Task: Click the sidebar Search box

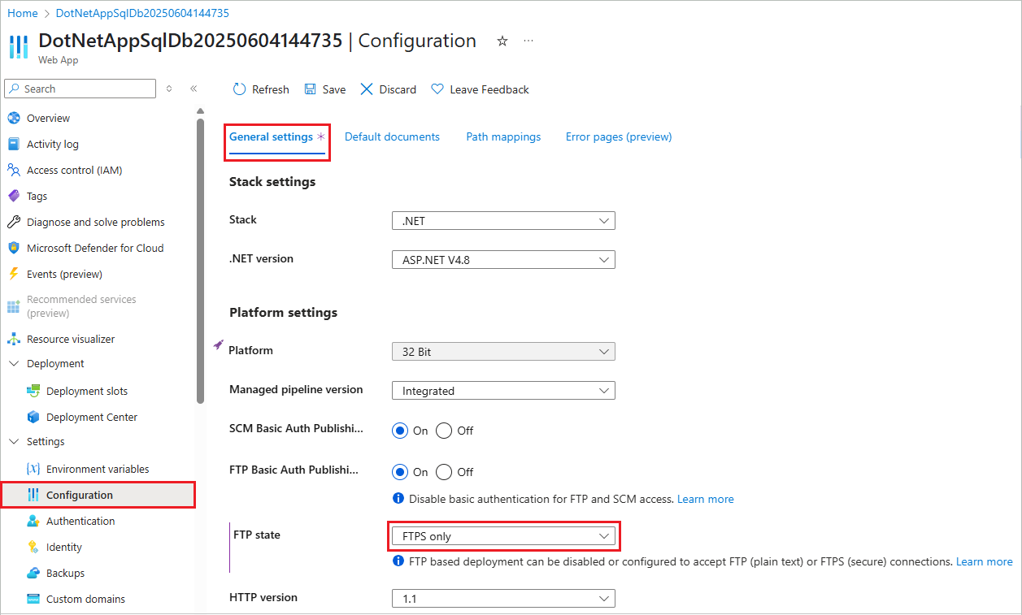Action: (x=80, y=89)
